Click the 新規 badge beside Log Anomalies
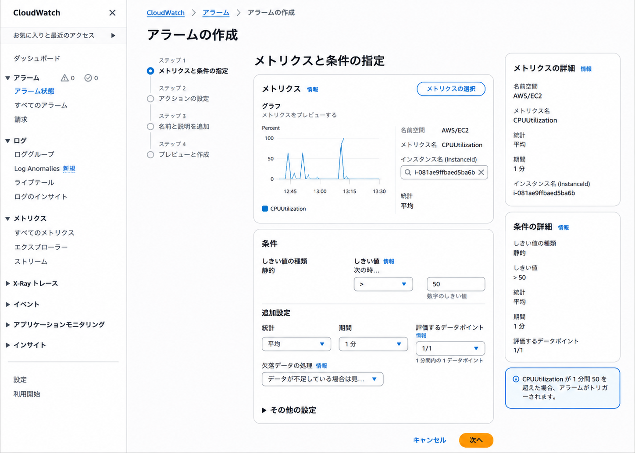635x453 pixels. tap(69, 169)
